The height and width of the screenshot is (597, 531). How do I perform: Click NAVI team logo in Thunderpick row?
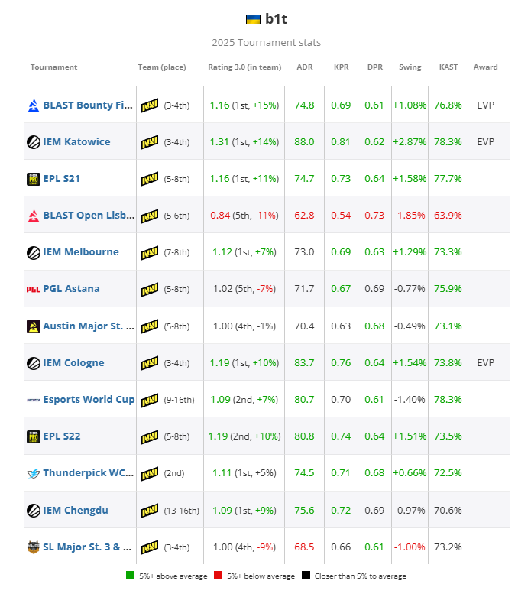click(150, 473)
